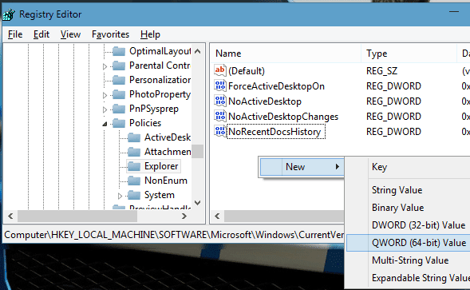Select the NonEnum key label in tree
The height and width of the screenshot is (290, 470).
(x=166, y=181)
